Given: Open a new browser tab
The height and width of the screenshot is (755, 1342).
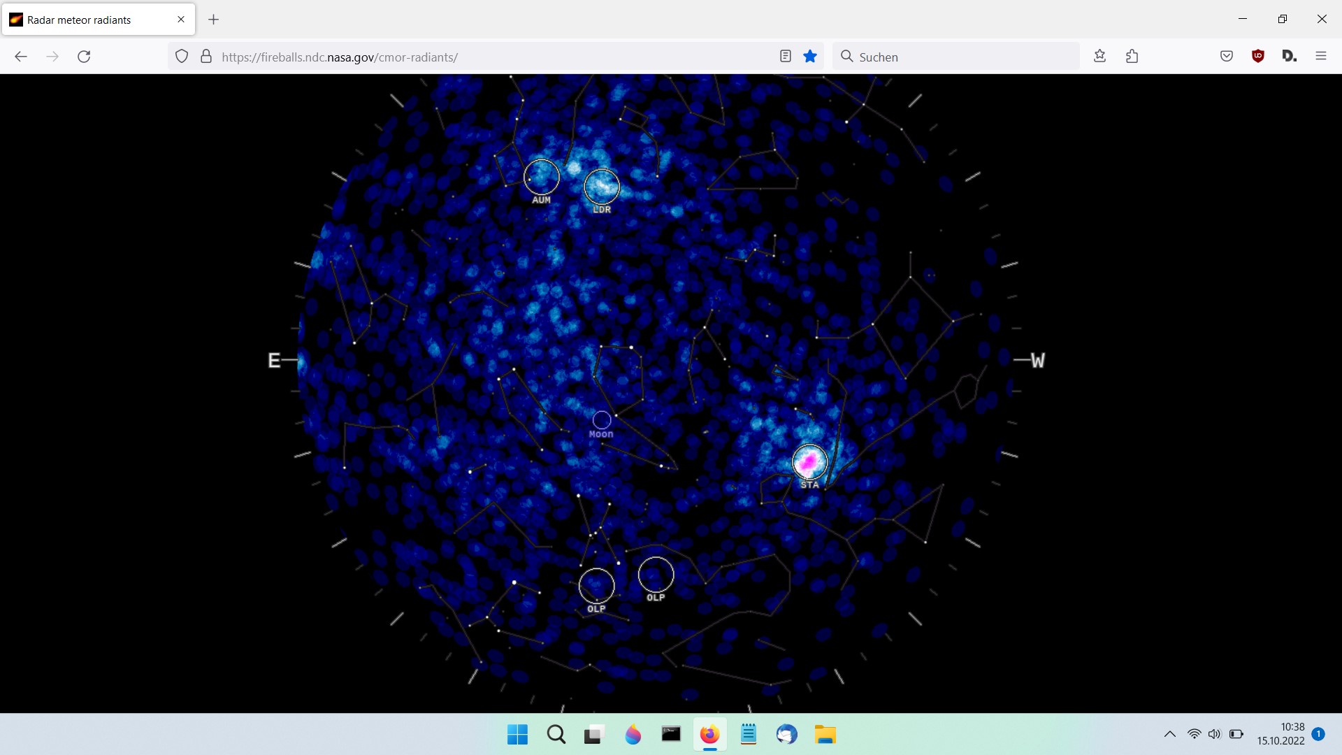Looking at the screenshot, I should point(214,20).
